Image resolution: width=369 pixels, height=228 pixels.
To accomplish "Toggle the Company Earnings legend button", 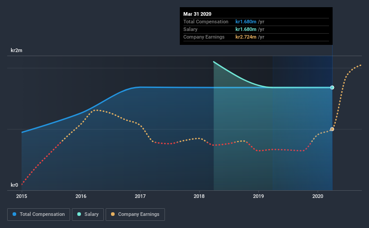I will (135, 215).
